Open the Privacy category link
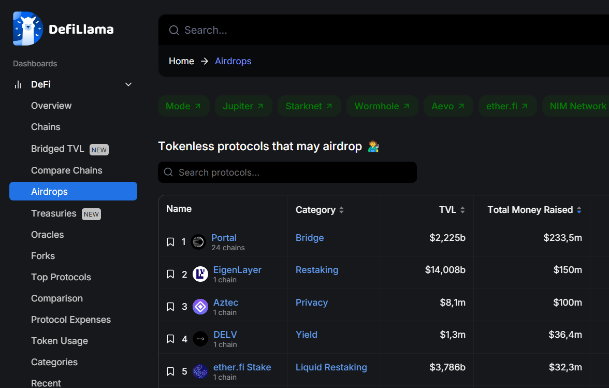 tap(312, 303)
